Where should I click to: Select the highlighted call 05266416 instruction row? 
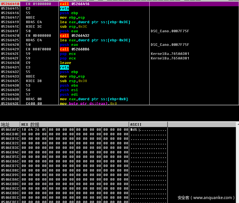(x=75, y=4)
